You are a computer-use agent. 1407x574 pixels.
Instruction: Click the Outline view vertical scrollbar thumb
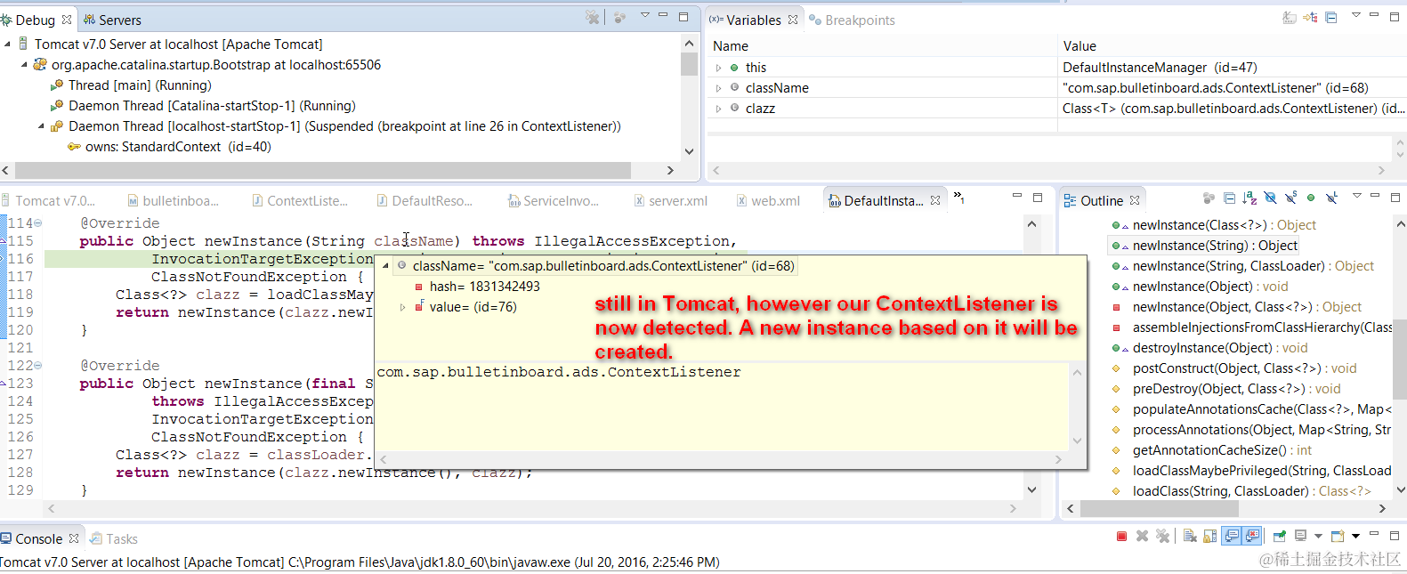point(1400,360)
